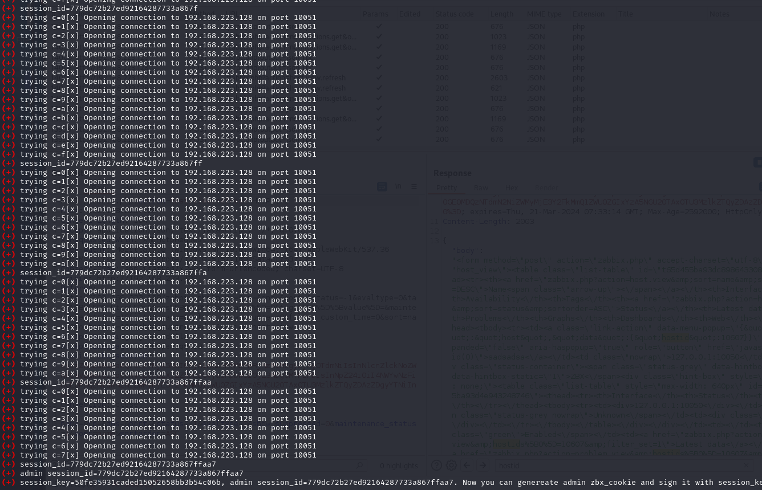Go to previous match with left arrow
The width and height of the screenshot is (762, 490).
click(467, 465)
